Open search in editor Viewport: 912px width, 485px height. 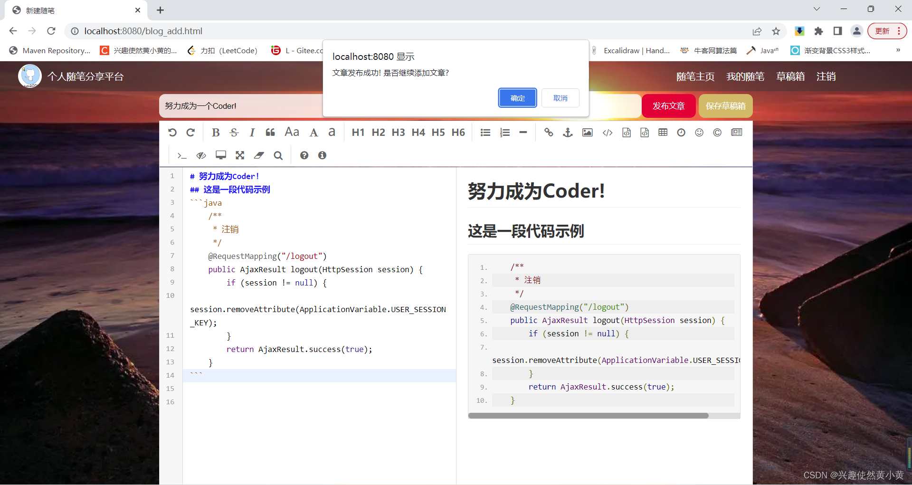point(278,155)
